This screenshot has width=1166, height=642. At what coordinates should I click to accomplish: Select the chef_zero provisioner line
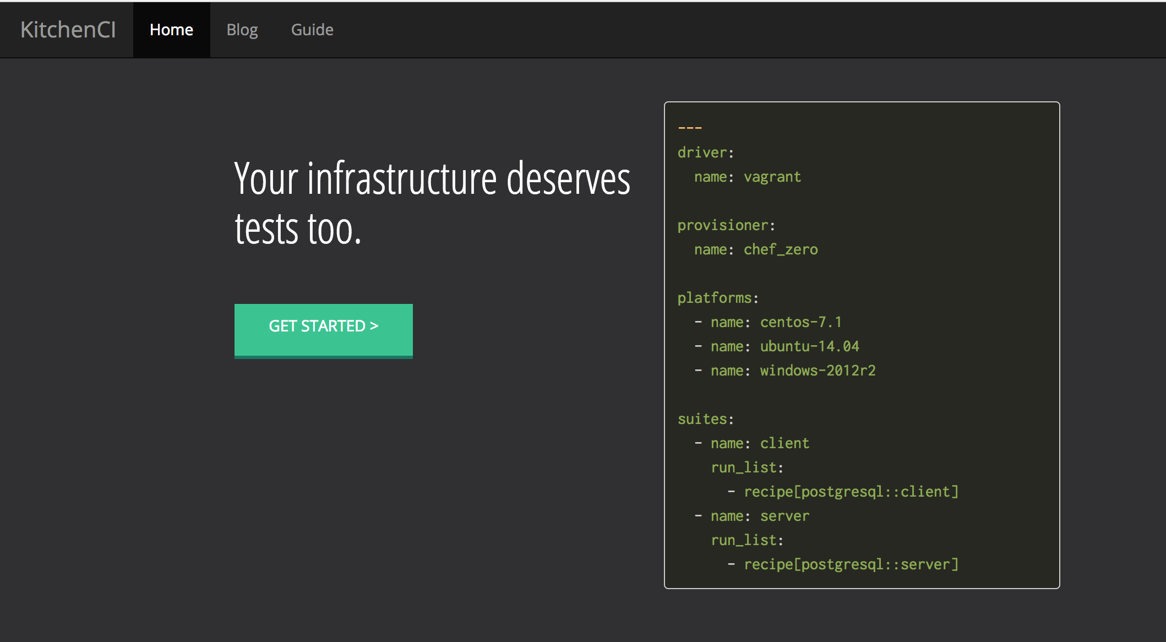[x=755, y=249]
